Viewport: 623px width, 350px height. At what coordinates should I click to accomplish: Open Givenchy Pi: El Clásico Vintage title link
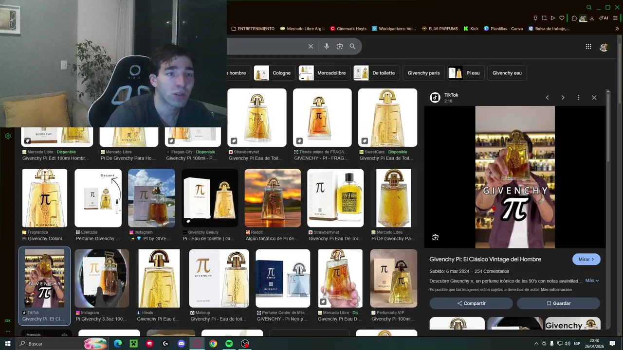(485, 259)
